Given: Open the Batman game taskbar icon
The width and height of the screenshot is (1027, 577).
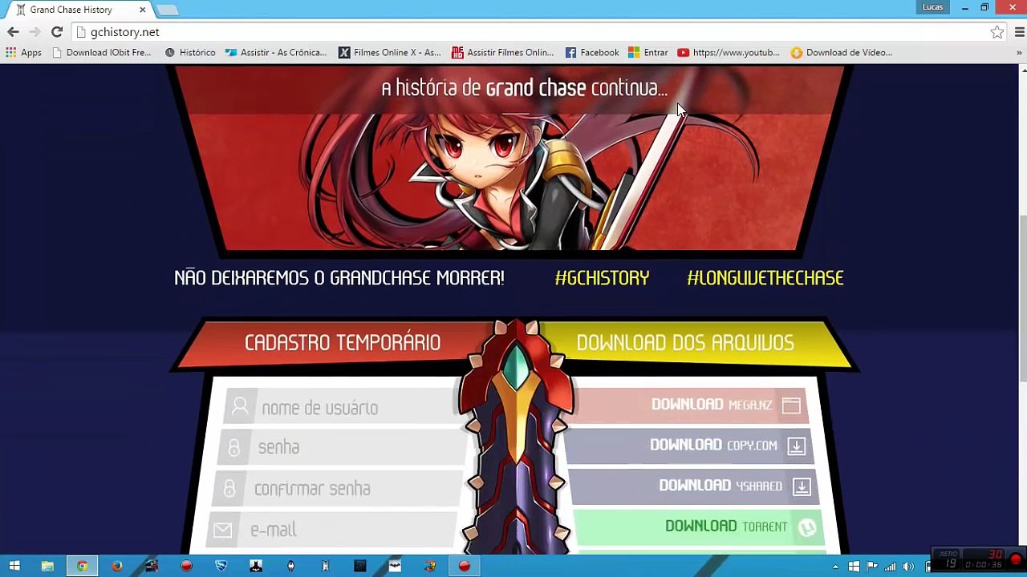Looking at the screenshot, I should coord(256,566).
